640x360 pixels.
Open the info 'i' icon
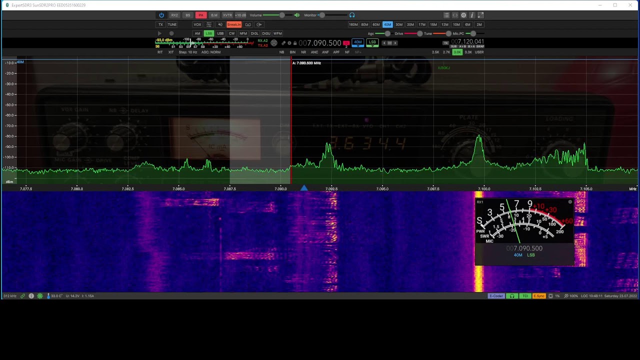tap(472, 15)
